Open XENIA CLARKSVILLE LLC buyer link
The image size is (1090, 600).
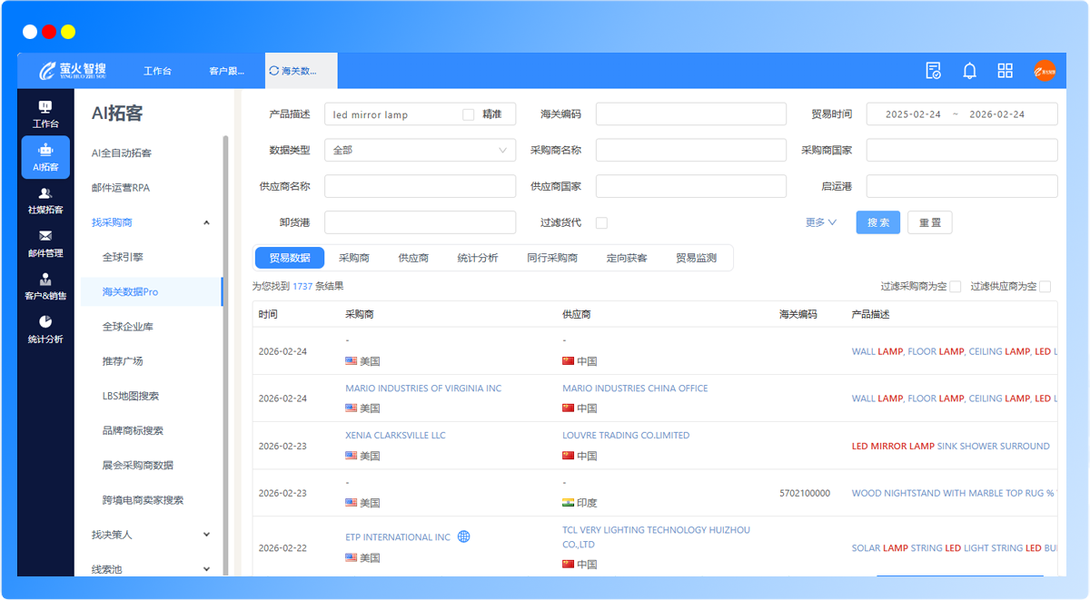click(x=395, y=435)
